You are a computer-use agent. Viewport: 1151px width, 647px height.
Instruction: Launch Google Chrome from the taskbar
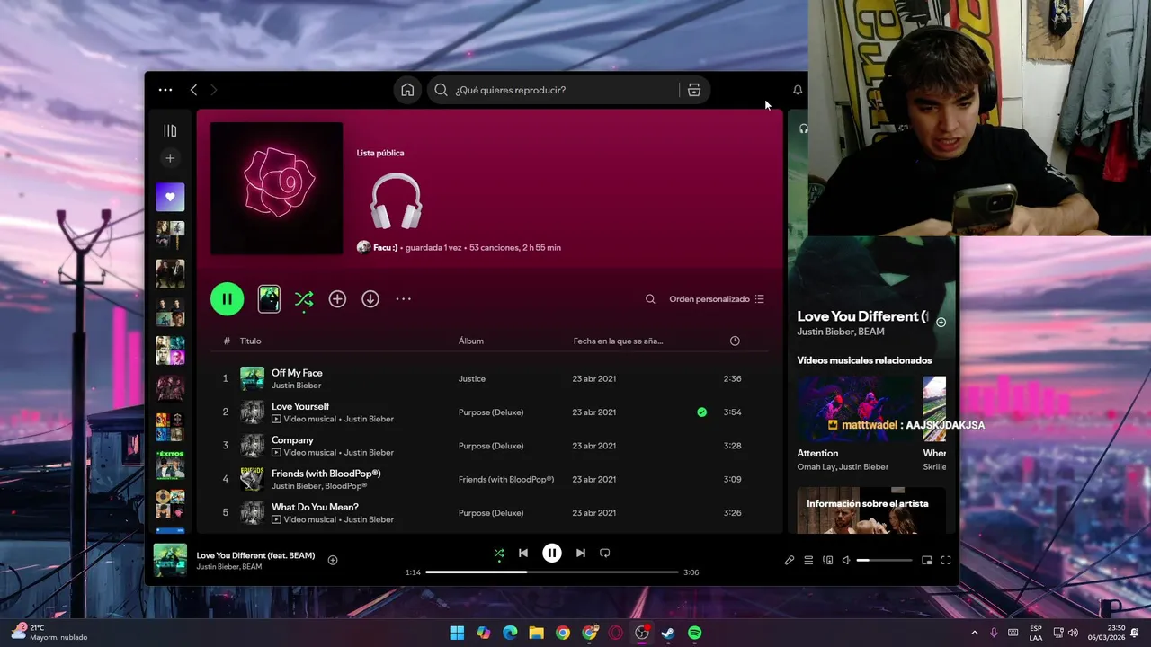coord(563,633)
